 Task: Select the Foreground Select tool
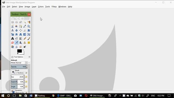(17, 26)
